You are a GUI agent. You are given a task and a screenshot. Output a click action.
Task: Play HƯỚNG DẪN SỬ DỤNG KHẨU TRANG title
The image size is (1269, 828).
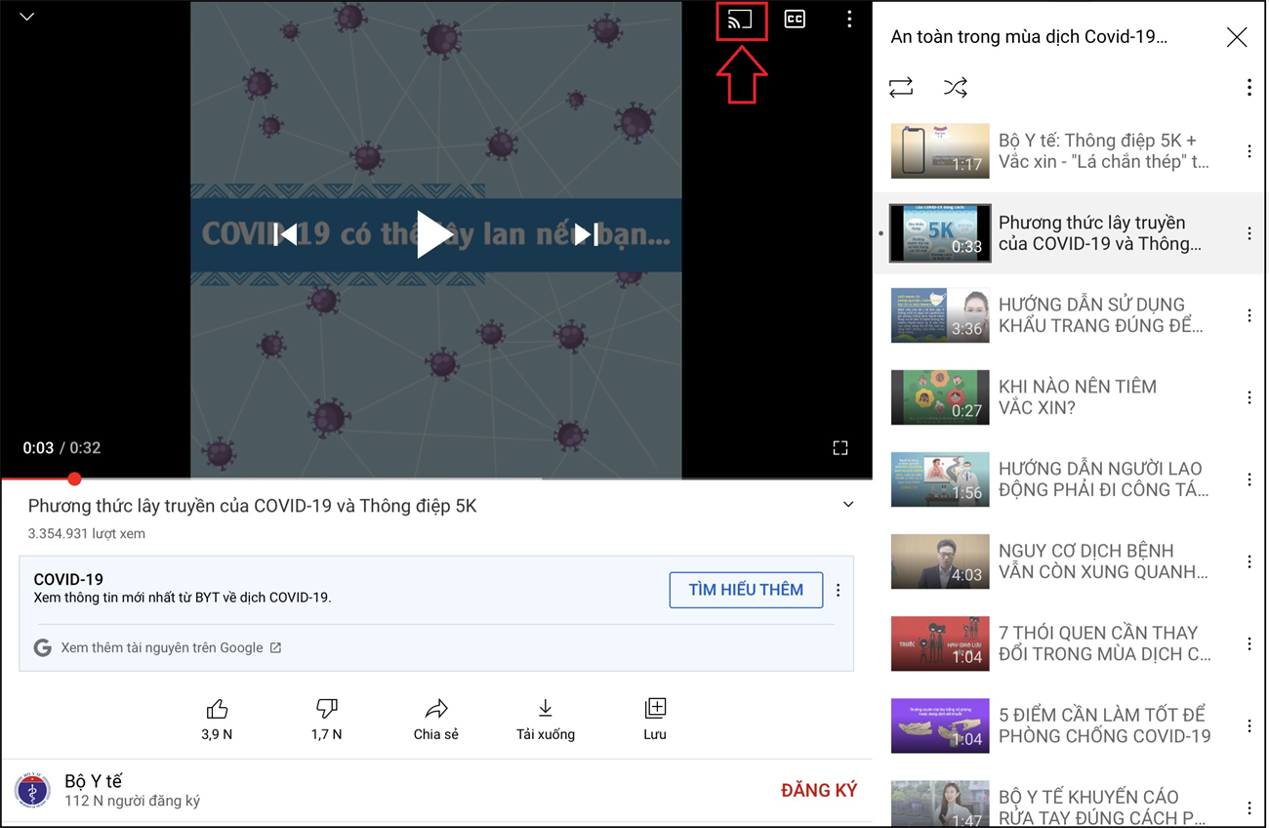tap(1101, 315)
